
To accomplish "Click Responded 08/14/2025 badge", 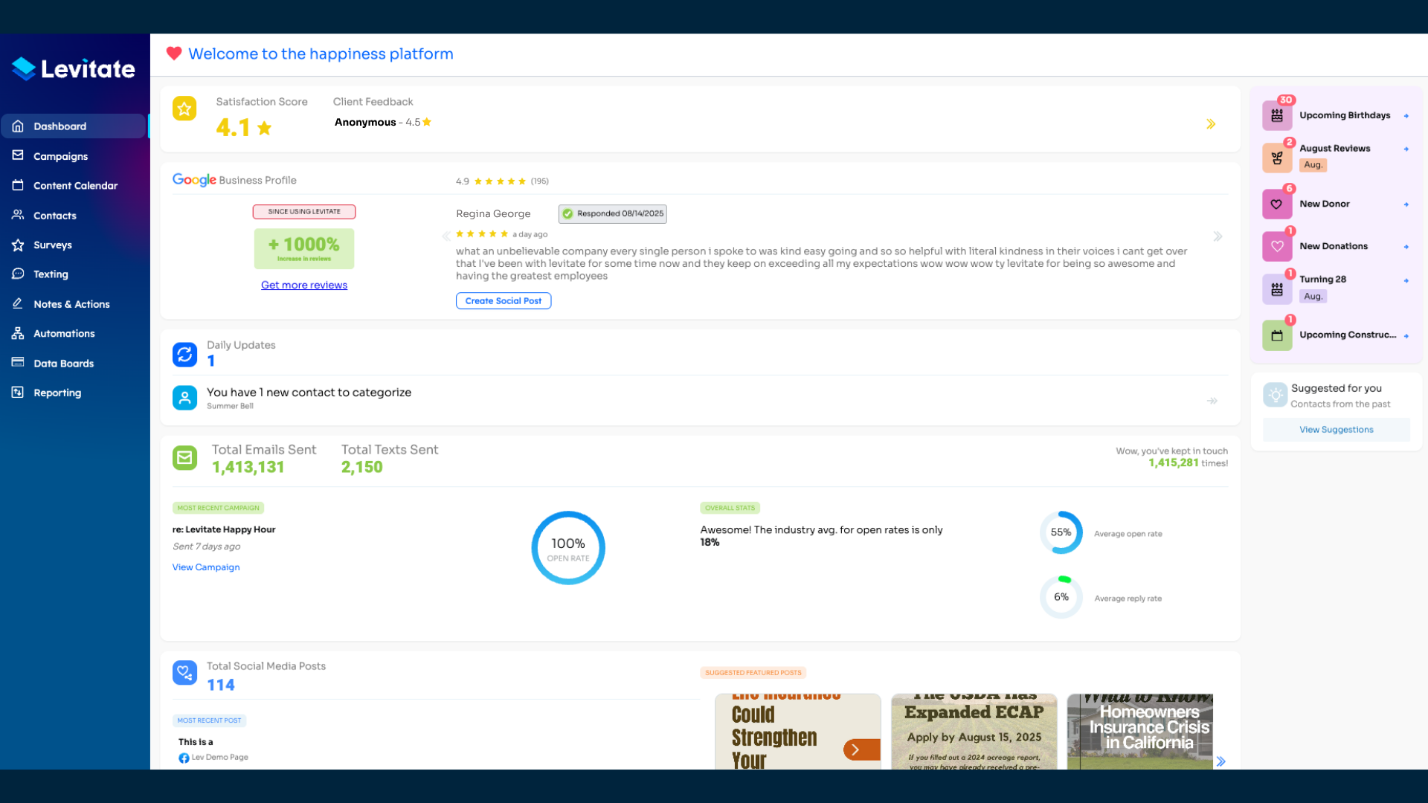I will [613, 214].
